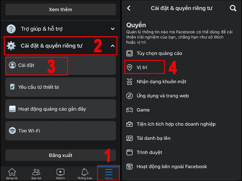Collapse Cài đặt & quyền riêng tư section
This screenshot has height=181, width=242.
113,46
